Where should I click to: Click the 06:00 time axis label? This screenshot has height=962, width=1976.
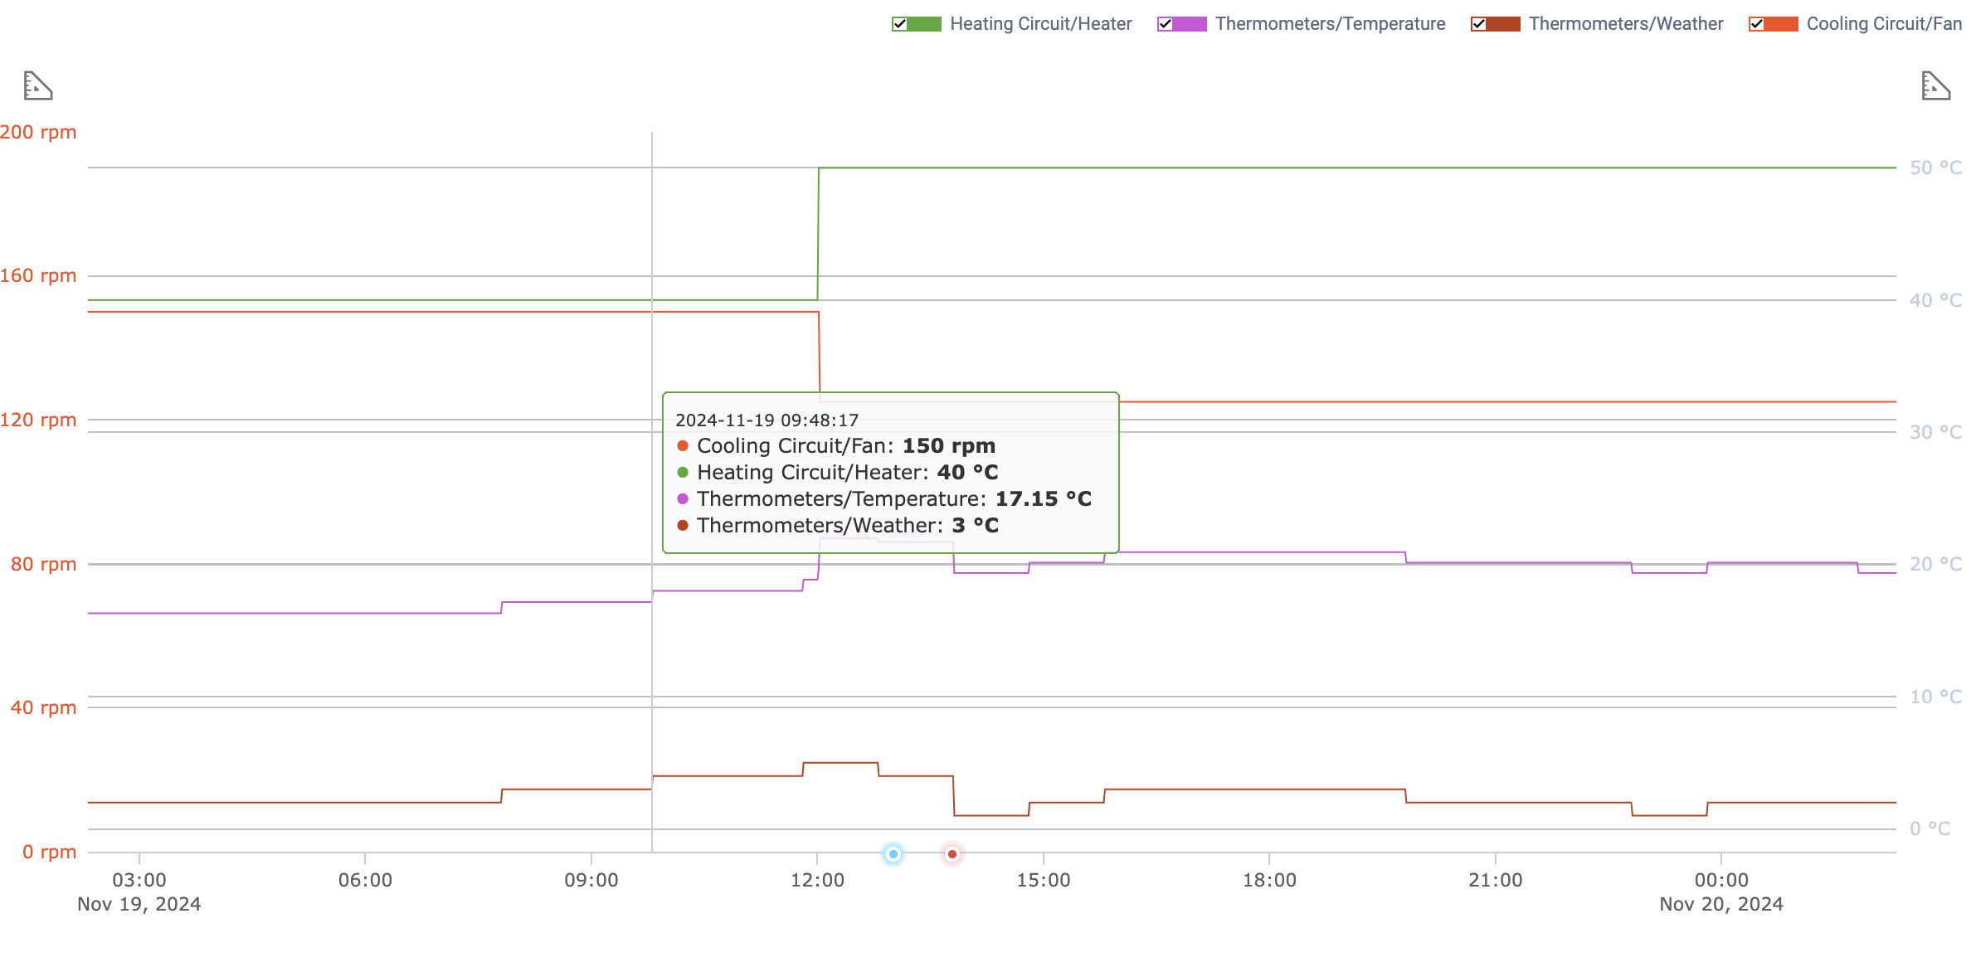(365, 880)
